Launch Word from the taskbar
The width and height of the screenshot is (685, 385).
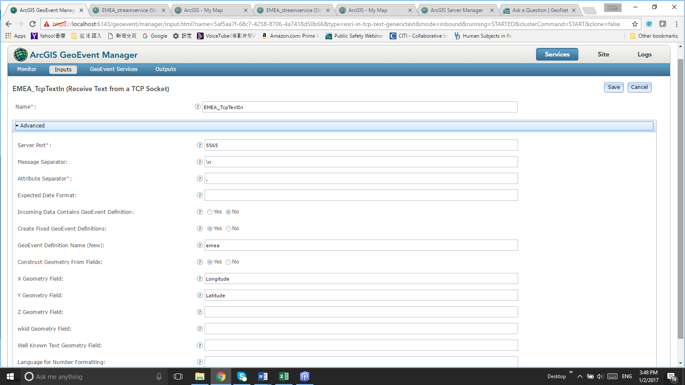pyautogui.click(x=263, y=376)
